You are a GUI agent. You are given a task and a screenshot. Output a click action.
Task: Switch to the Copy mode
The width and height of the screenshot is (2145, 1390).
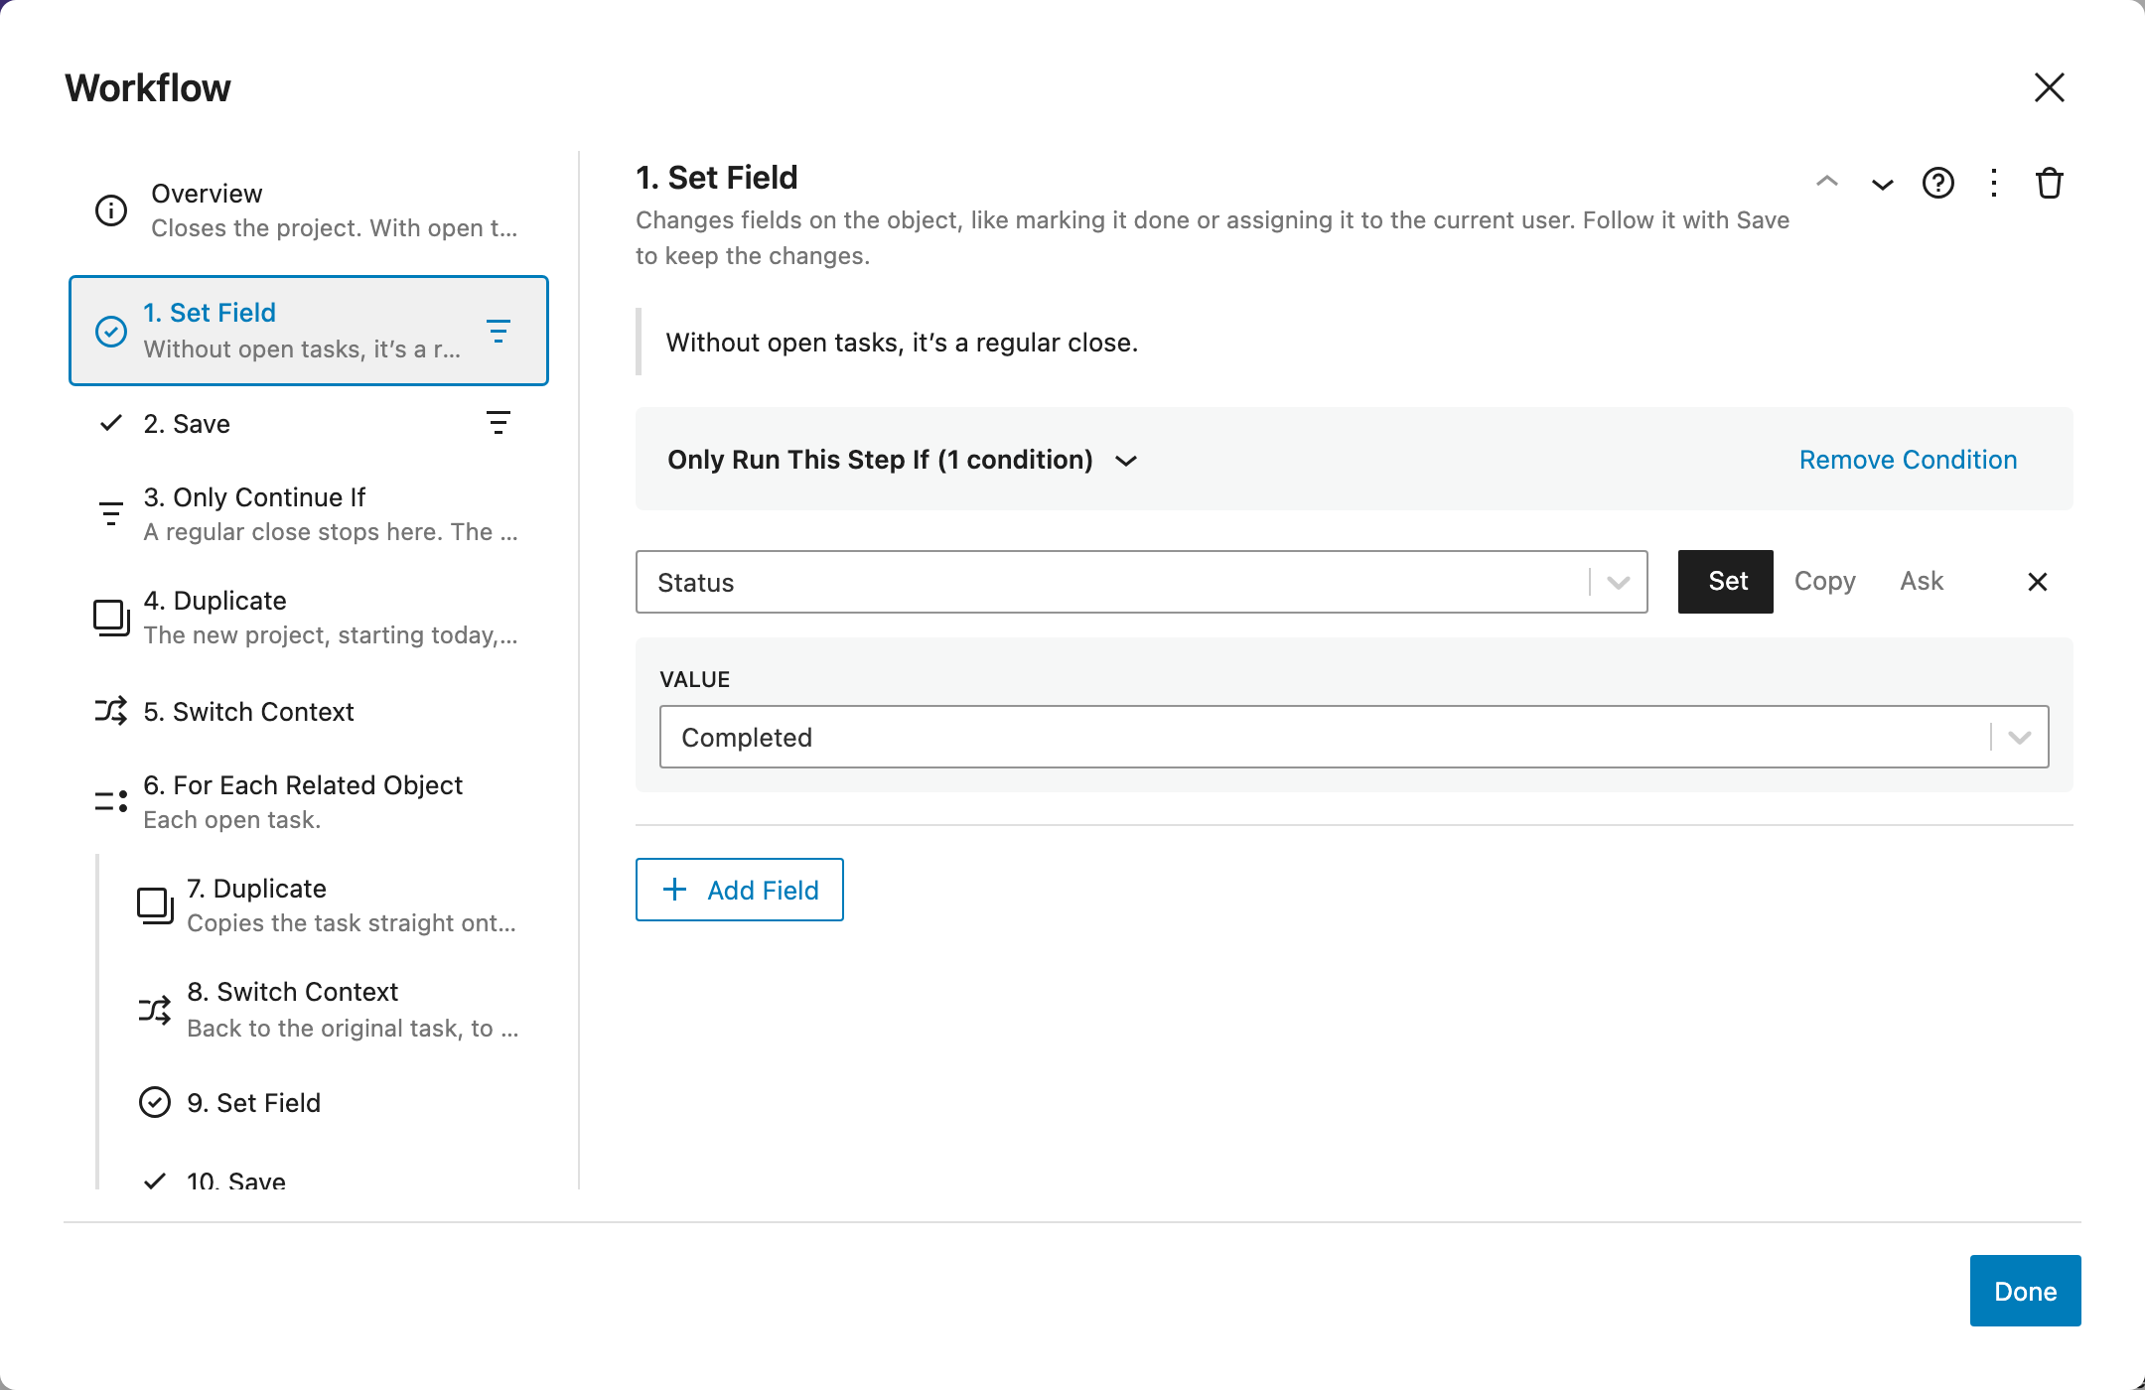tap(1825, 582)
